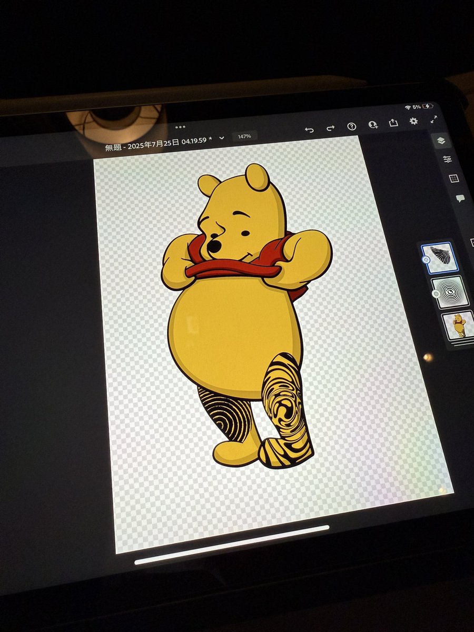Tap the battery indicator in status bar
This screenshot has height=632, width=474.
pos(428,106)
